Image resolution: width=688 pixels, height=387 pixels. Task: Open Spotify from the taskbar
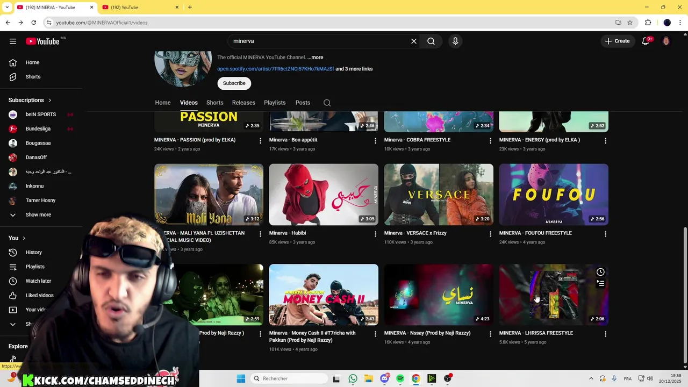click(x=400, y=378)
